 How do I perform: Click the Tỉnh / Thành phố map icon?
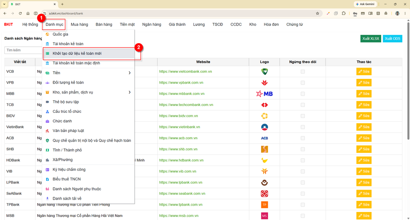point(47,150)
